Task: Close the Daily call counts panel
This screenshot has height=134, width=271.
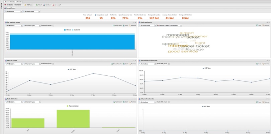Action: [136, 61]
